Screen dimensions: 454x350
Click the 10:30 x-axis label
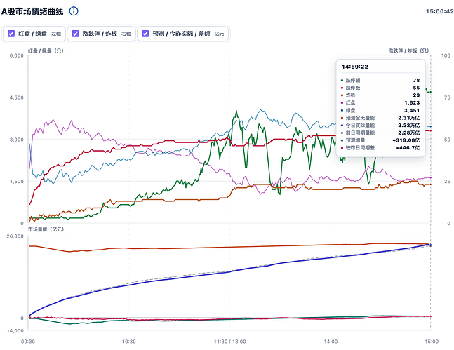[129, 342]
